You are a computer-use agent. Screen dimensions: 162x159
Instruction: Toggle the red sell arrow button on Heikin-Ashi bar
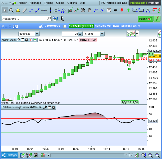31,40
